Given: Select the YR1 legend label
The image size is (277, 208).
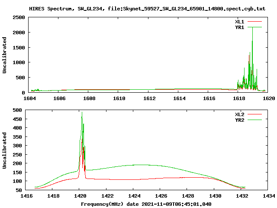Looking at the screenshot, I should coord(239,27).
